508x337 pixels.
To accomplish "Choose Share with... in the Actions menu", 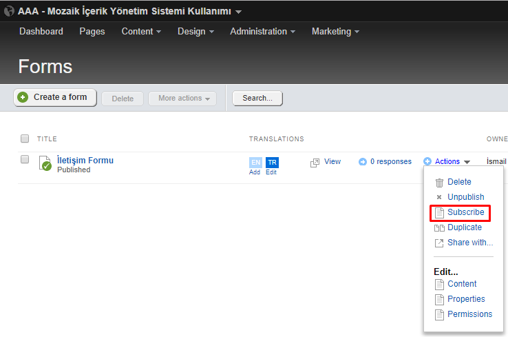I will pos(470,243).
